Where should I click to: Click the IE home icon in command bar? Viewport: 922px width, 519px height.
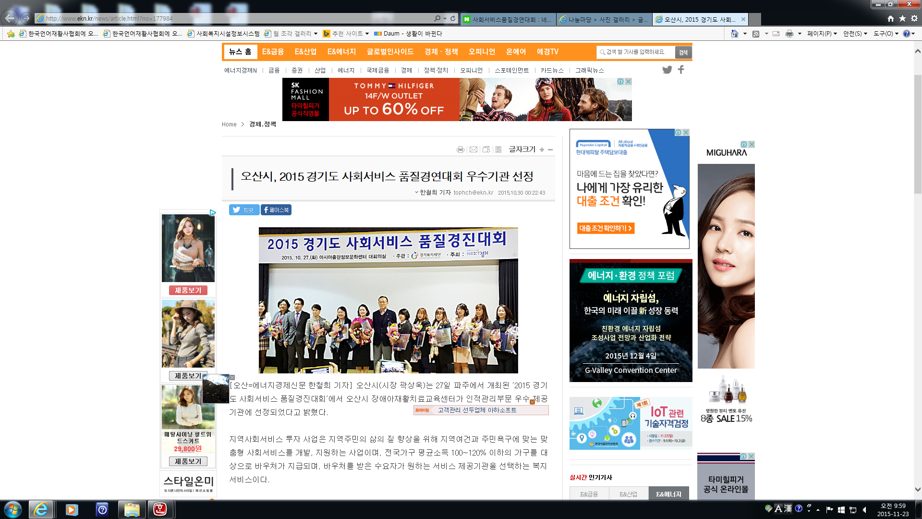[734, 34]
